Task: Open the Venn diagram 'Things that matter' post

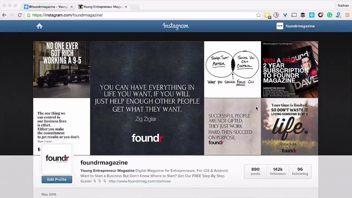Action: pyautogui.click(x=232, y=70)
